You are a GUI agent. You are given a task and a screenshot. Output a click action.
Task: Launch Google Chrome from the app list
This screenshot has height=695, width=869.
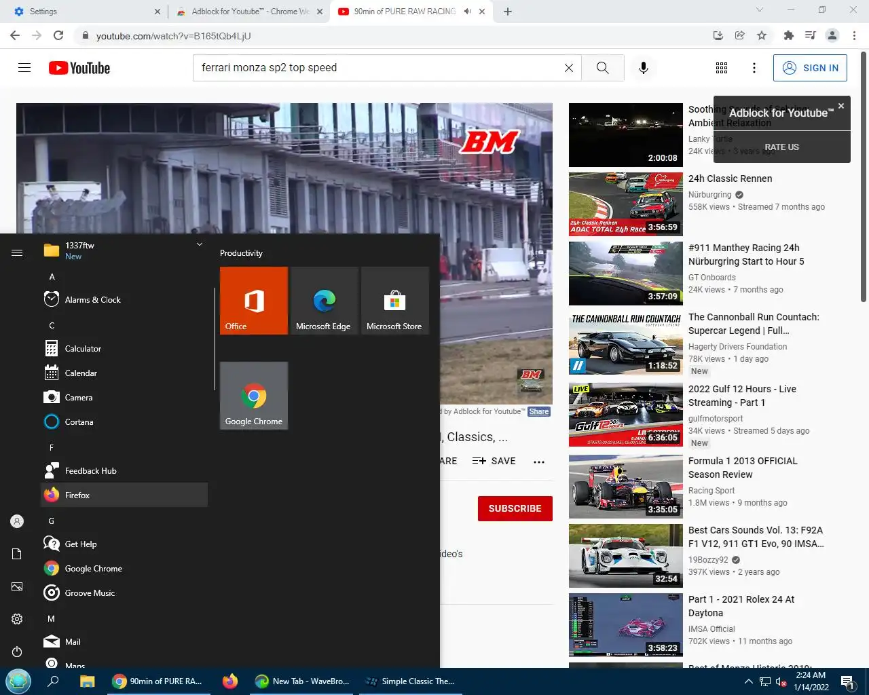(124, 568)
